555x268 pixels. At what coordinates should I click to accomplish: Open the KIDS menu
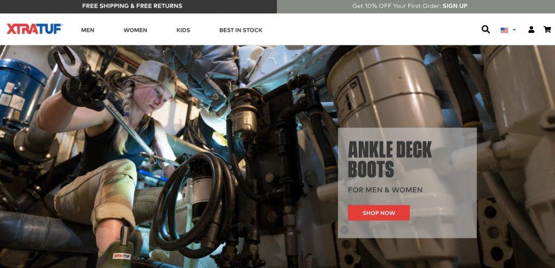point(183,30)
